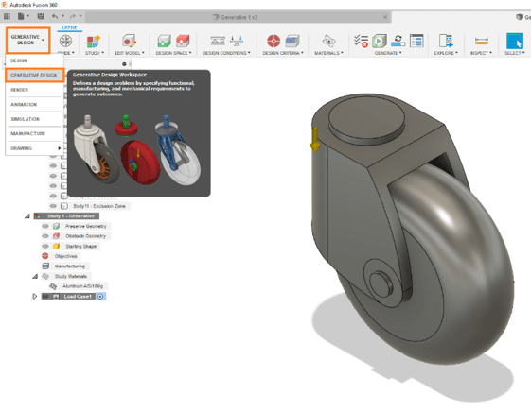This screenshot has height=412, width=531.
Task: Toggle visibility of Starting Shape
Action: pyautogui.click(x=45, y=246)
